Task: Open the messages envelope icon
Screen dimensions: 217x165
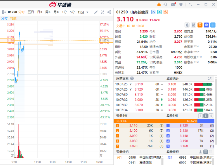Action: (x=173, y=4)
